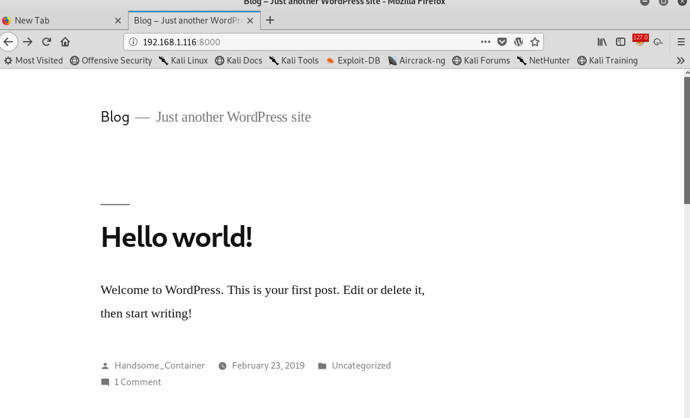The height and width of the screenshot is (418, 690).
Task: Open the Aircrack-ng bookmark
Action: tap(416, 61)
